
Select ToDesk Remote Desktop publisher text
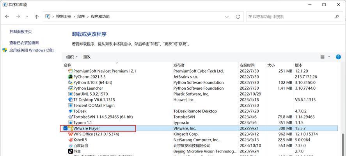195,111
